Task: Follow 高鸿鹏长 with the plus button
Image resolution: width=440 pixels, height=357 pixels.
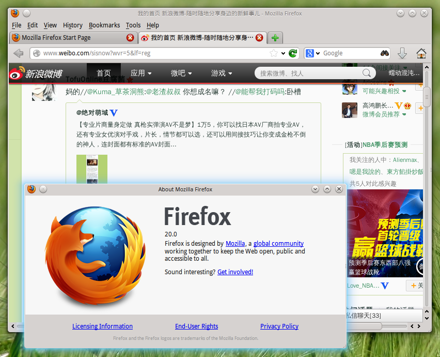Action: pyautogui.click(x=420, y=108)
